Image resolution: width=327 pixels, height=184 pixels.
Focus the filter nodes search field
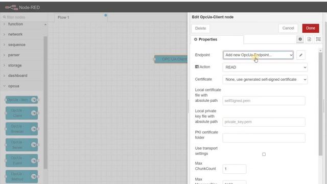[x=24, y=17]
